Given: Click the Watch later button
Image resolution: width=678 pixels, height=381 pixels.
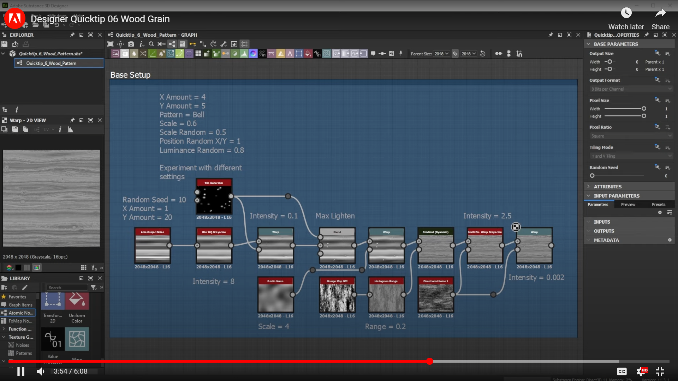Looking at the screenshot, I should click(626, 19).
